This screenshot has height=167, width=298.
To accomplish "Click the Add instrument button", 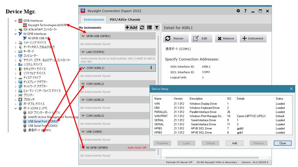I will coord(131,27).
